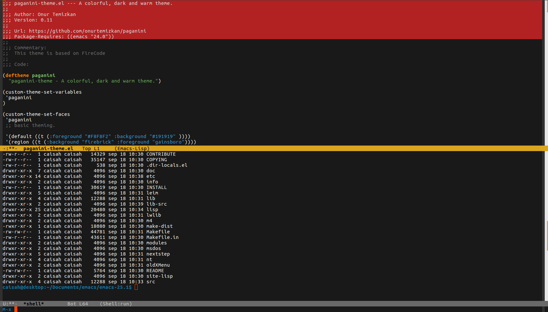Click the shell prompt caisah@desktop path
The height and width of the screenshot is (312, 548).
67,287
